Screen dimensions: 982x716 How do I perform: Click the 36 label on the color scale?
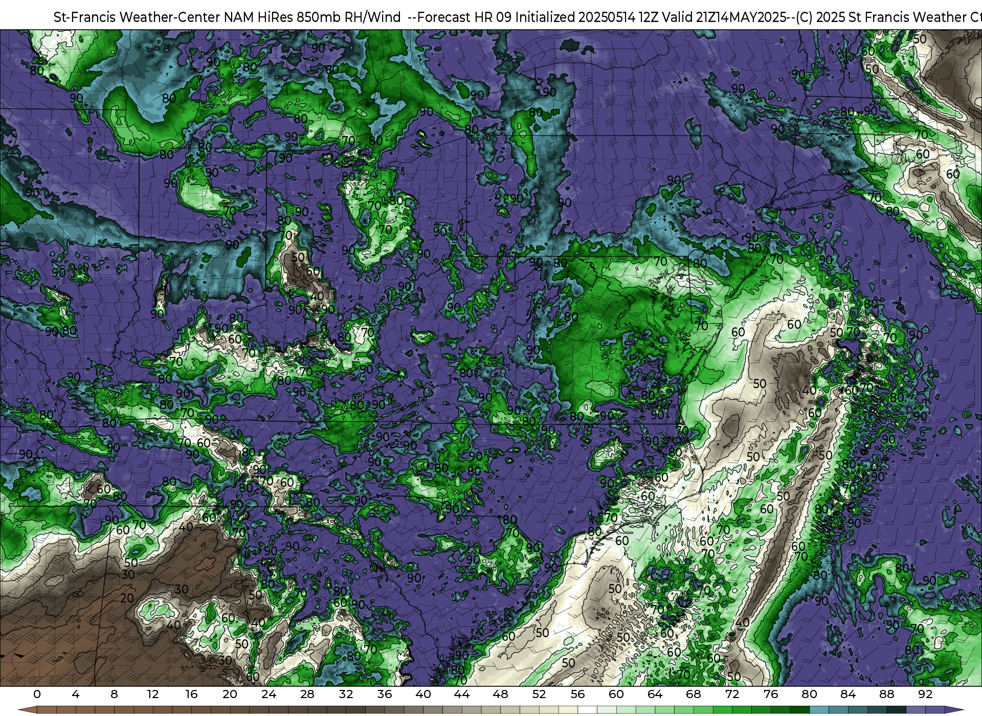pos(385,694)
